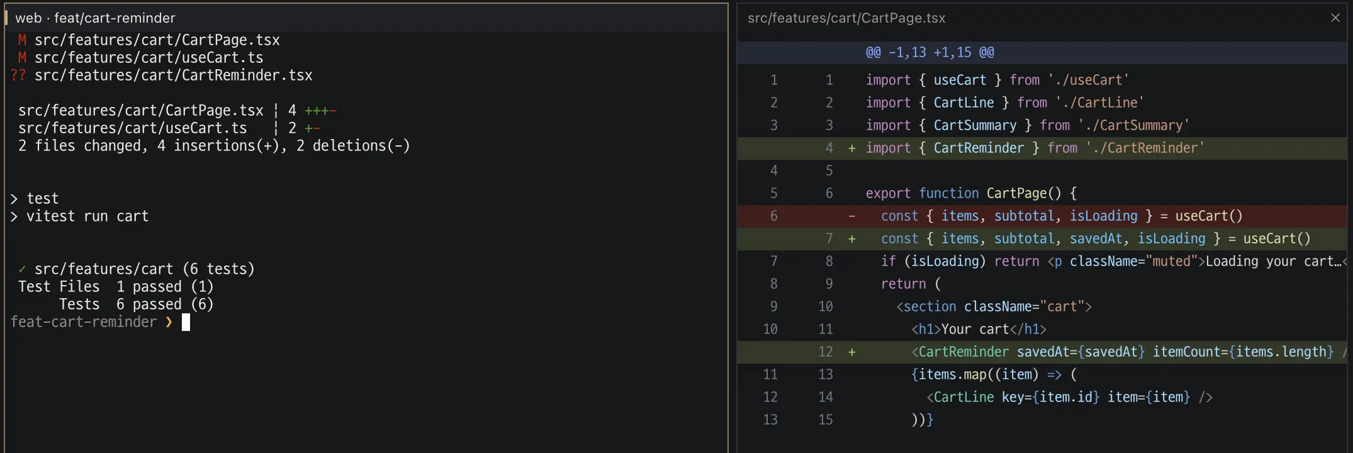This screenshot has width=1353, height=453.
Task: Click the '> test' script line
Action: (35, 199)
